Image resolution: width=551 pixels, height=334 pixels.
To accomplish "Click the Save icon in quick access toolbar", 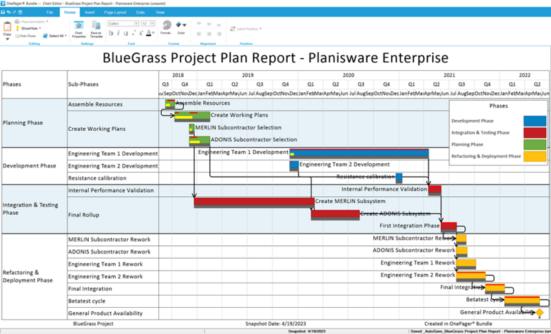I will (x=3, y=12).
